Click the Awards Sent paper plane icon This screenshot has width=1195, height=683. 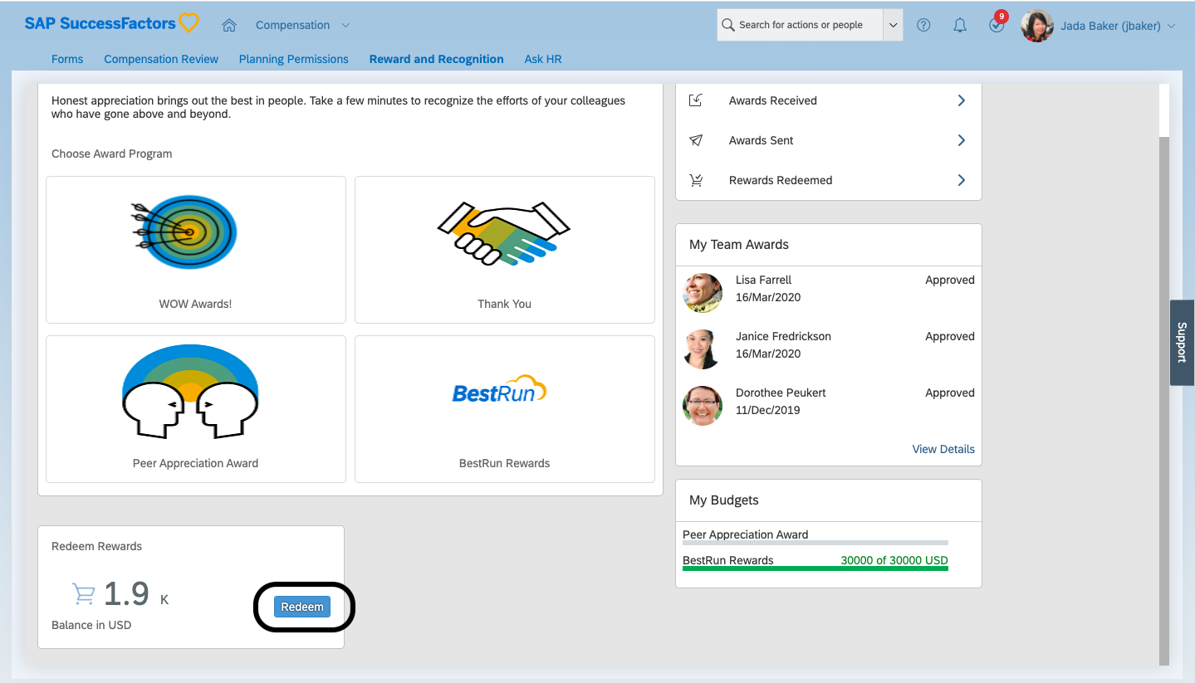coord(696,140)
